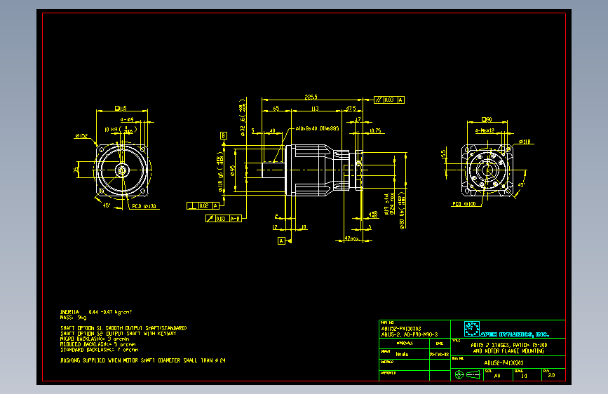The height and width of the screenshot is (394, 608).
Task: Click the MICRO BACKLASH note line
Action: click(95, 339)
